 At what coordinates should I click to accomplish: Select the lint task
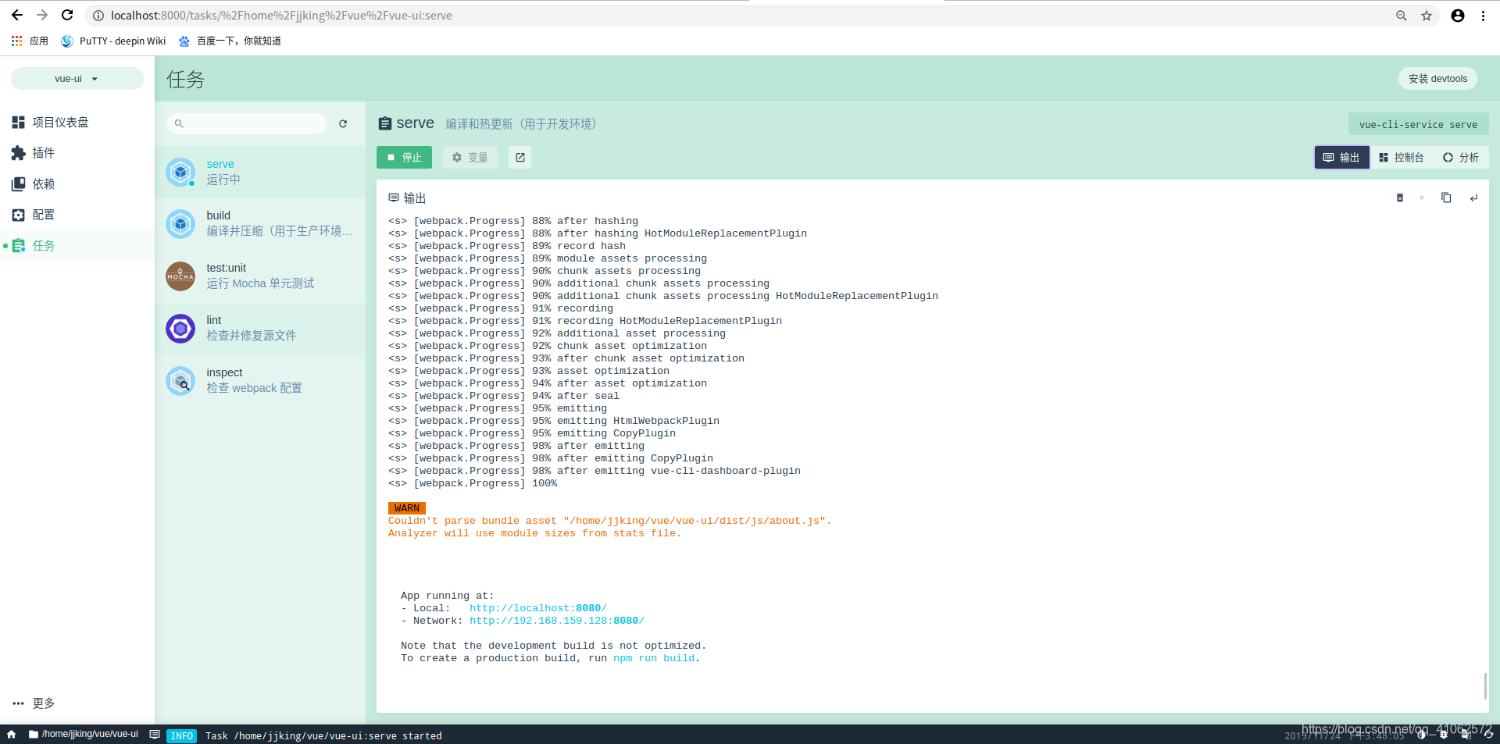260,329
